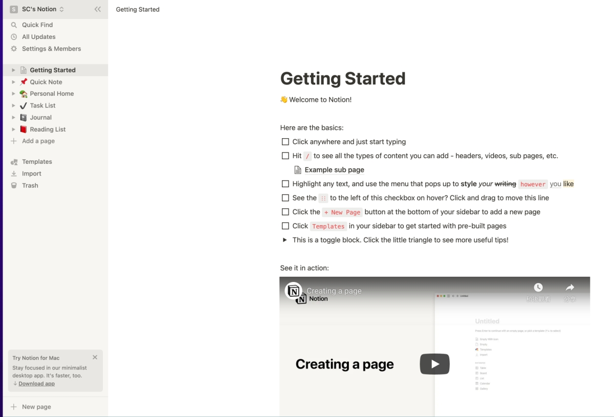
Task: Click the 'Welcome to Notion!' text
Action: (320, 100)
